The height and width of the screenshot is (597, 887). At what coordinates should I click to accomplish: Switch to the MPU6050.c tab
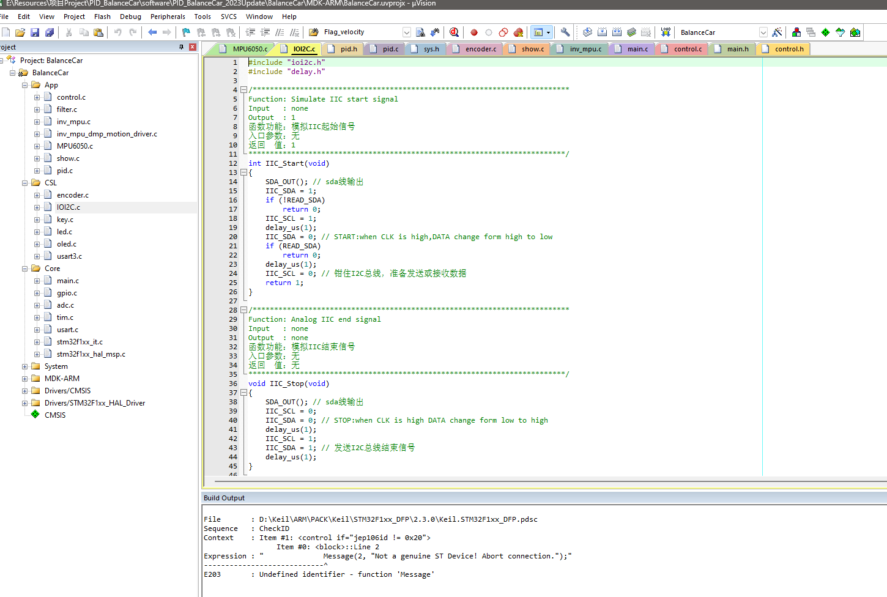tap(244, 49)
